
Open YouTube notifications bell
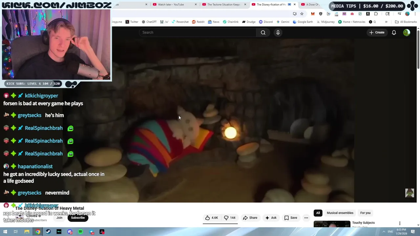(394, 32)
